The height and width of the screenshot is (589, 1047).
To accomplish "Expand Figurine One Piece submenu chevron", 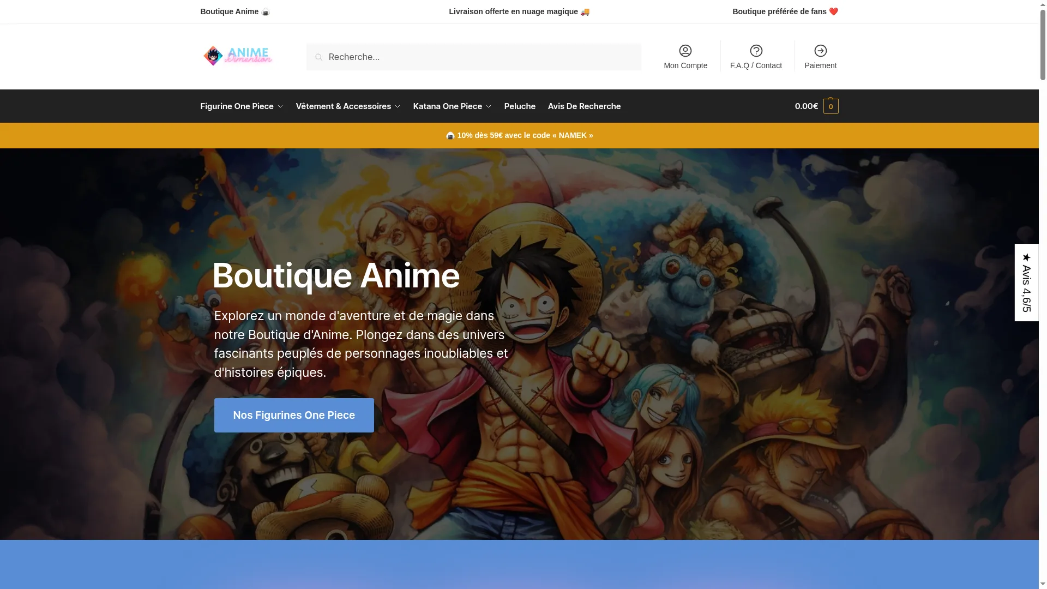I will click(x=280, y=107).
